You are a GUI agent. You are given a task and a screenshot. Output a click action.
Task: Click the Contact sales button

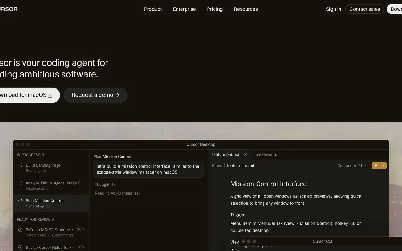pyautogui.click(x=365, y=9)
